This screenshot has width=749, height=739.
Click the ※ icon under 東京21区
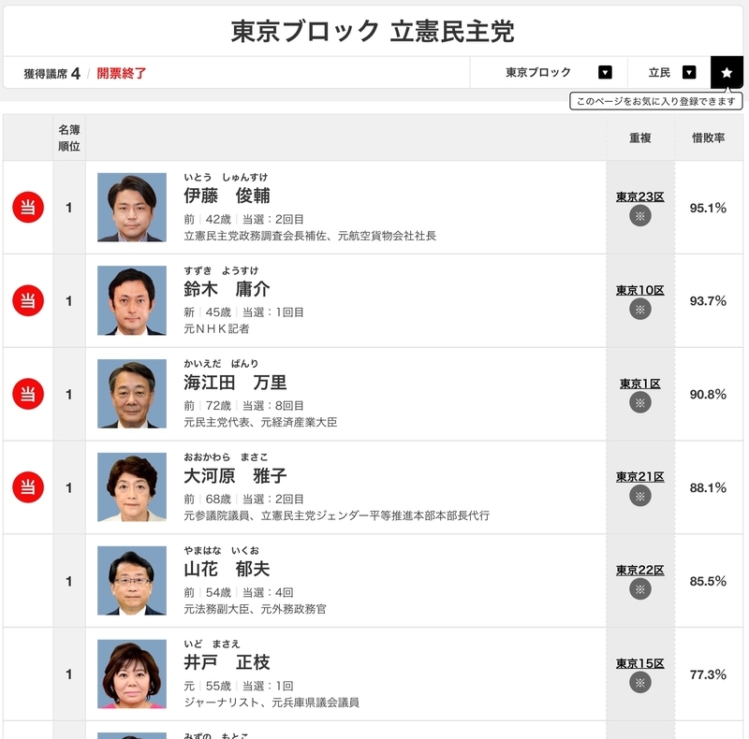point(640,496)
